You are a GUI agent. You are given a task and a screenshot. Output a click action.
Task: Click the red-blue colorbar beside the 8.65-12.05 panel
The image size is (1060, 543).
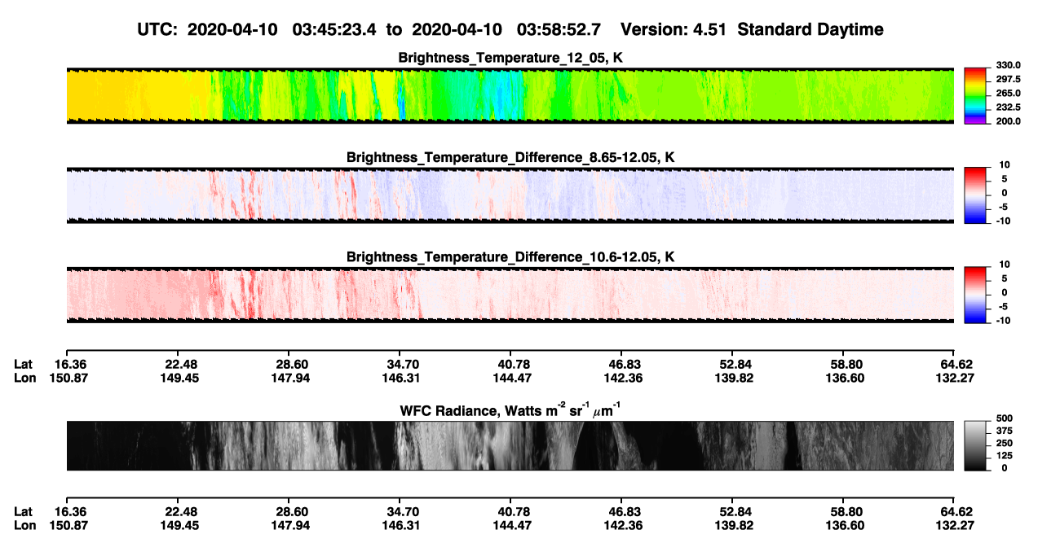976,195
